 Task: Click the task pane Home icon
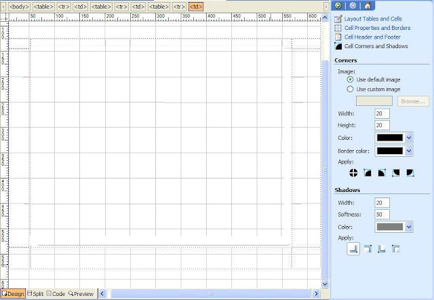pos(368,5)
